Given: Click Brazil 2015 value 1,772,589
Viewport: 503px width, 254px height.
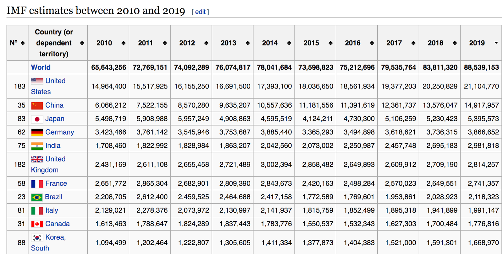Looking at the screenshot, I should pyautogui.click(x=318, y=197).
